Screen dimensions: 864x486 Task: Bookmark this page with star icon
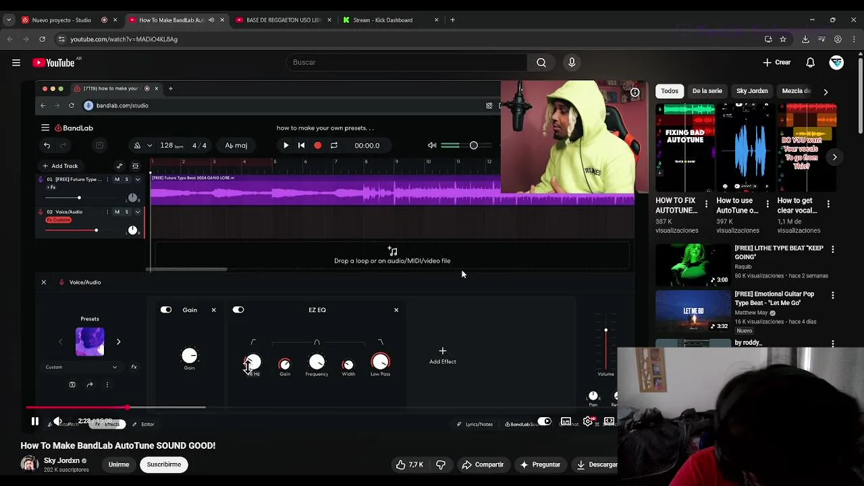[783, 39]
